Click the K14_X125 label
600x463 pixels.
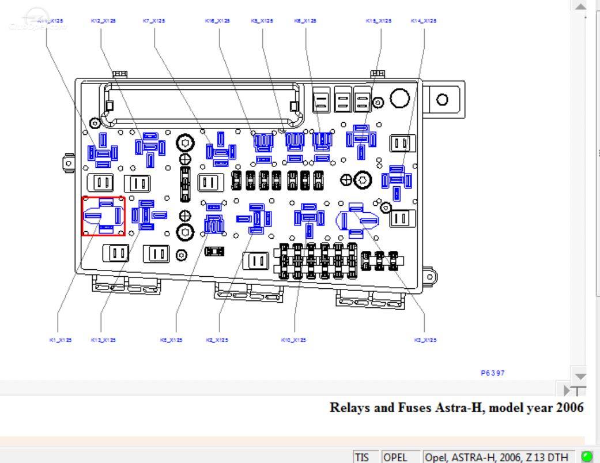point(423,21)
